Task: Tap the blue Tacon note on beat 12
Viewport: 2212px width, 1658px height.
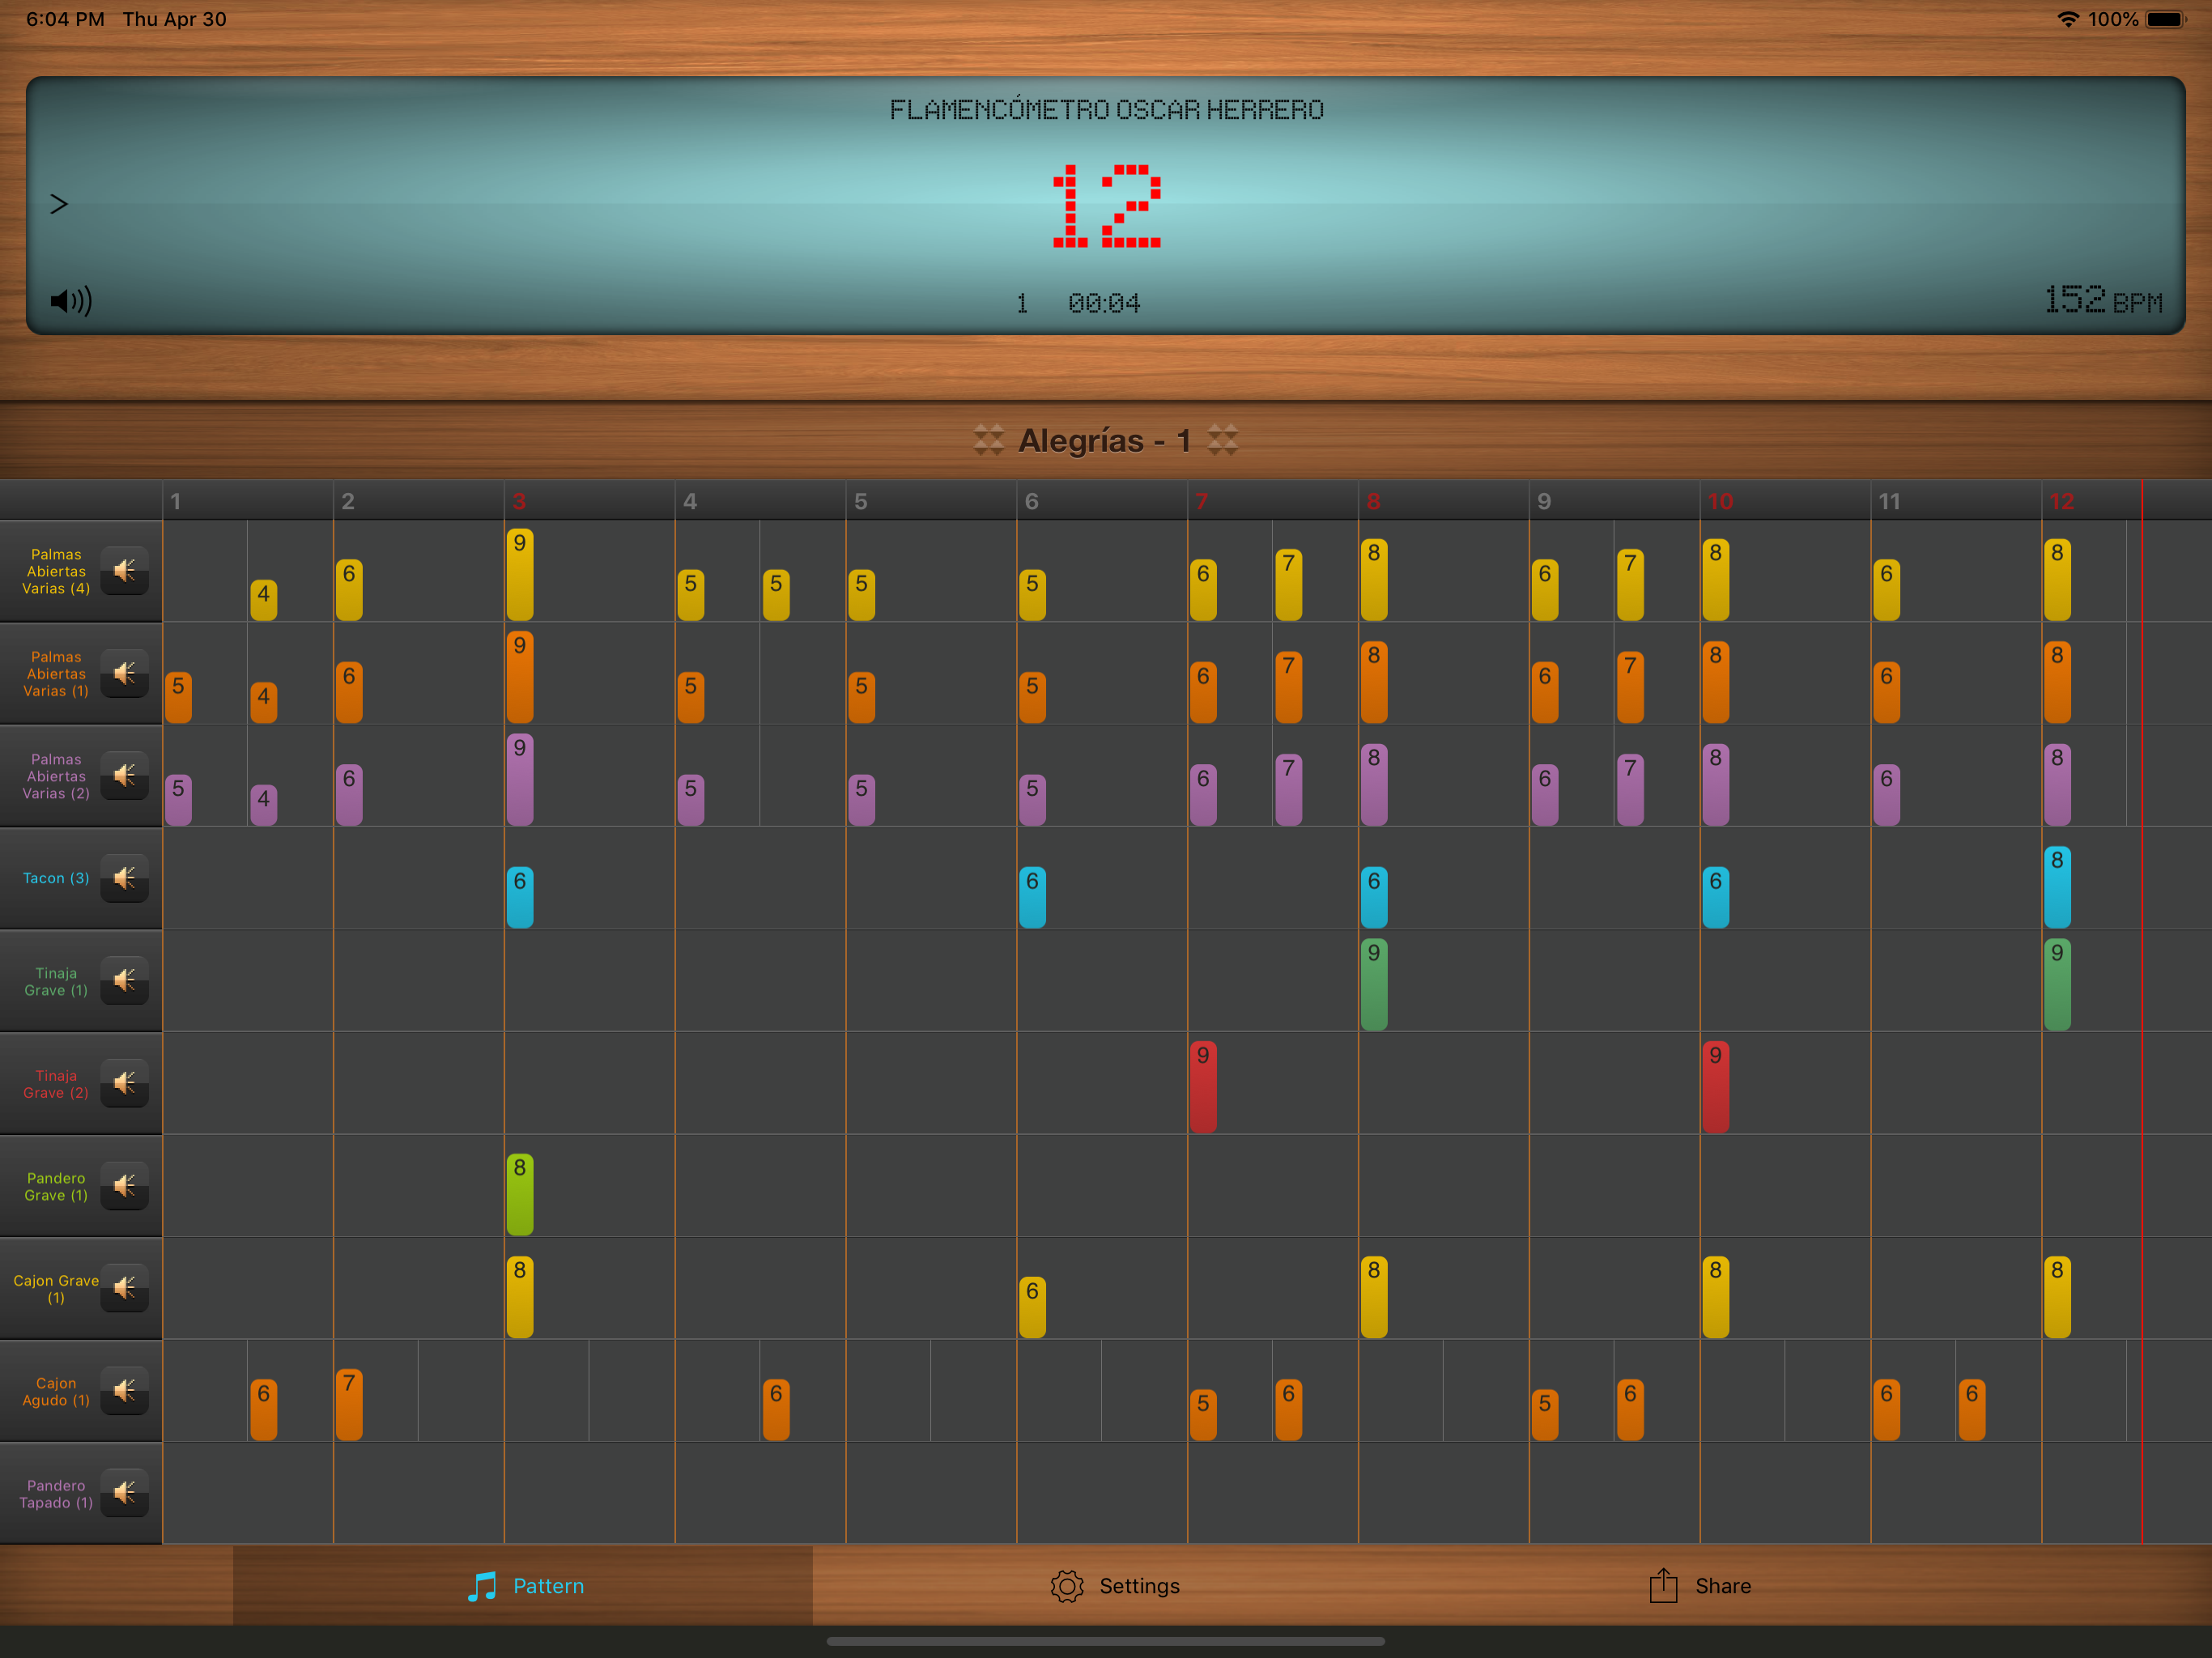Action: pos(2057,887)
